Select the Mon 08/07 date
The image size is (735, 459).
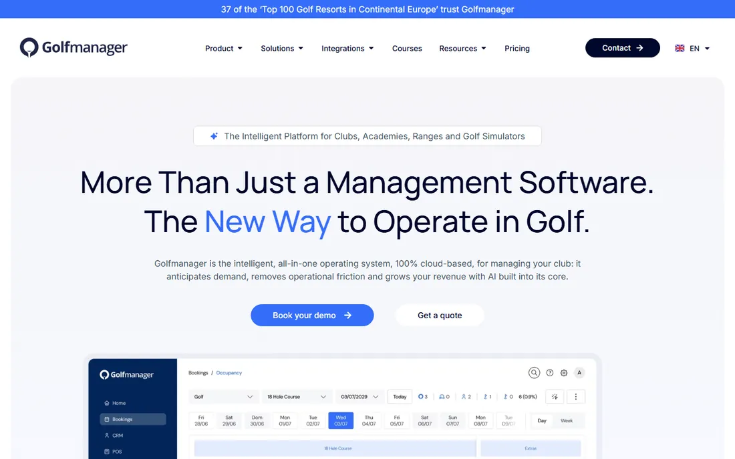[480, 420]
